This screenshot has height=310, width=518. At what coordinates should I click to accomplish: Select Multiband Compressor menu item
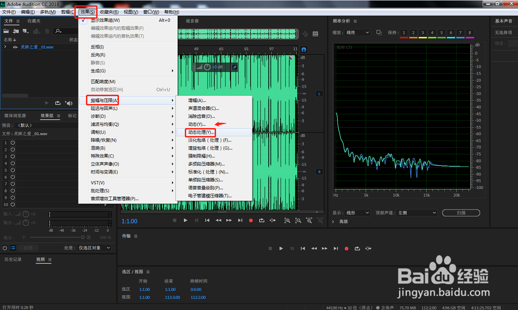(214, 164)
